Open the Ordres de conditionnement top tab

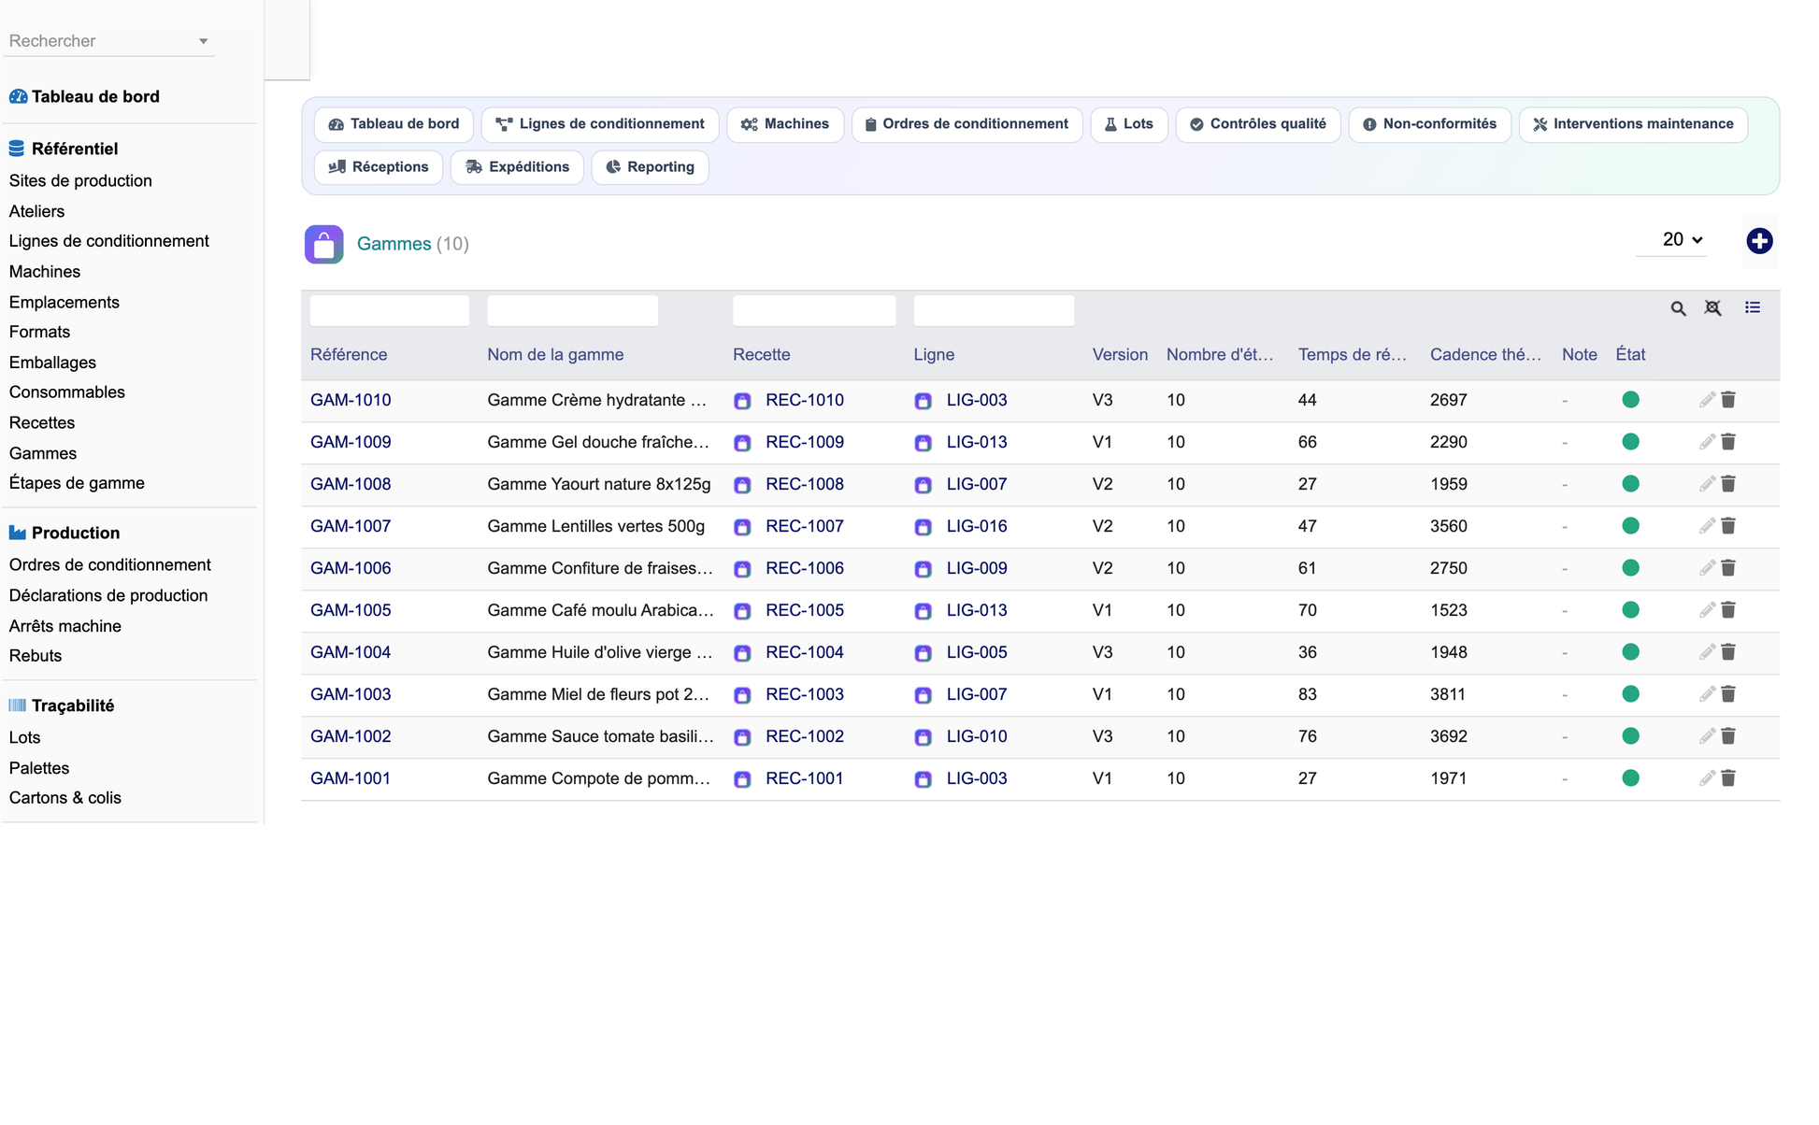click(967, 124)
